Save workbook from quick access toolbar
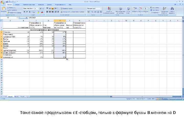Screen dimensions: 184x138 pyautogui.click(x=7, y=2)
